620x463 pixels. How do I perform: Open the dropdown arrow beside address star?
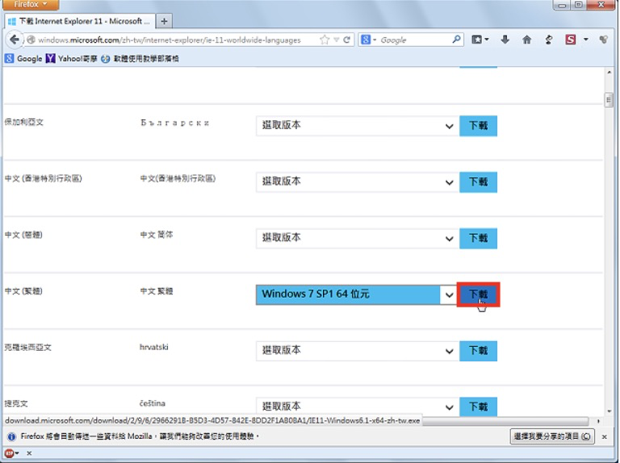pos(336,40)
